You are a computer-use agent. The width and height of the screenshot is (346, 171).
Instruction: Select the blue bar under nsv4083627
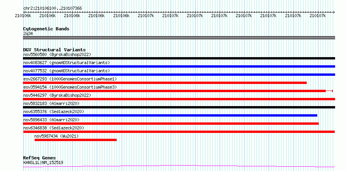point(179,66)
